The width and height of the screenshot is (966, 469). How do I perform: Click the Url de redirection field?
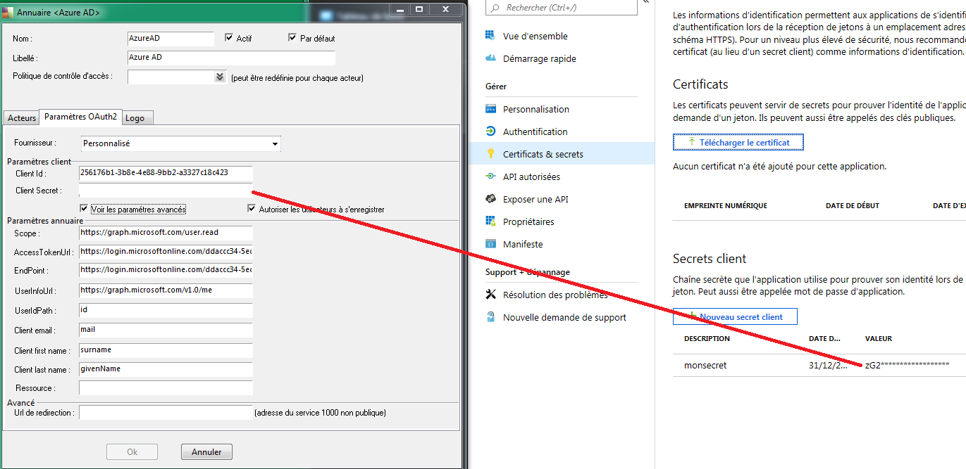pos(166,413)
